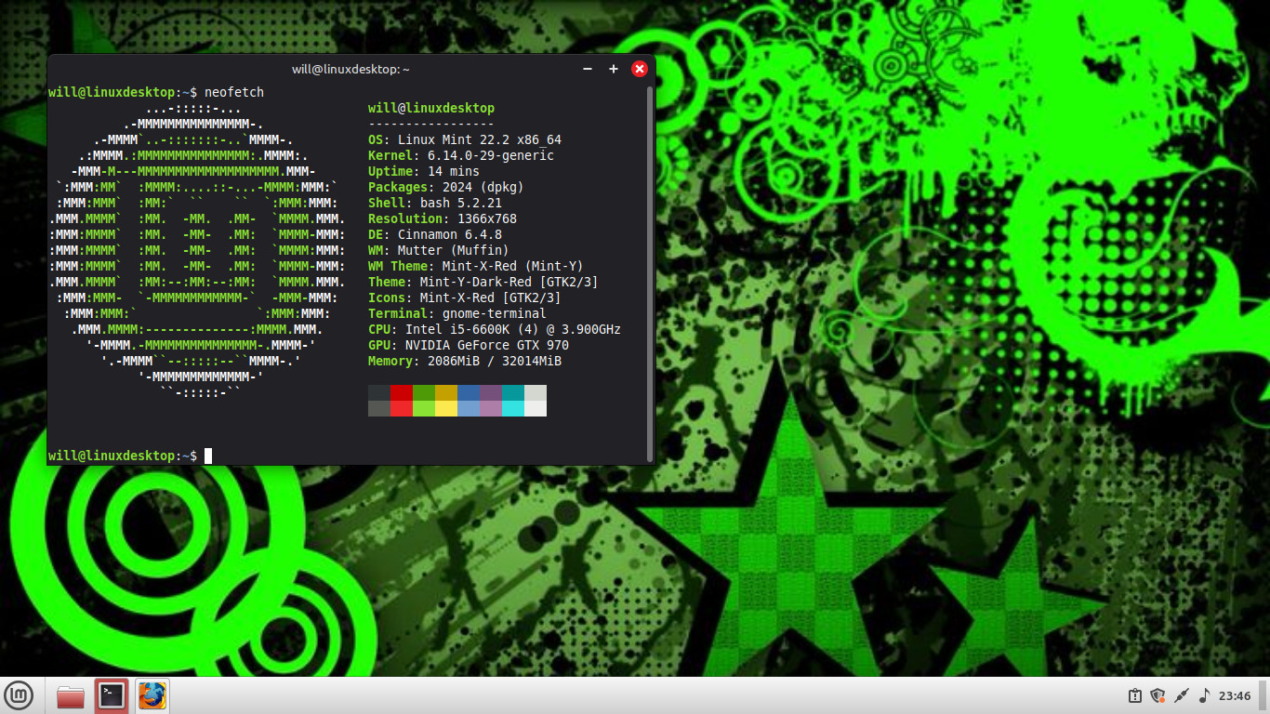Click the CPU line in neofetch output
1270x714 pixels.
coord(494,329)
